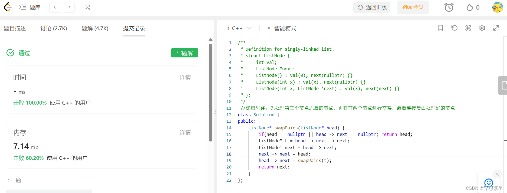
Task: Click 'return next;' on line 20
Action: click(274, 167)
